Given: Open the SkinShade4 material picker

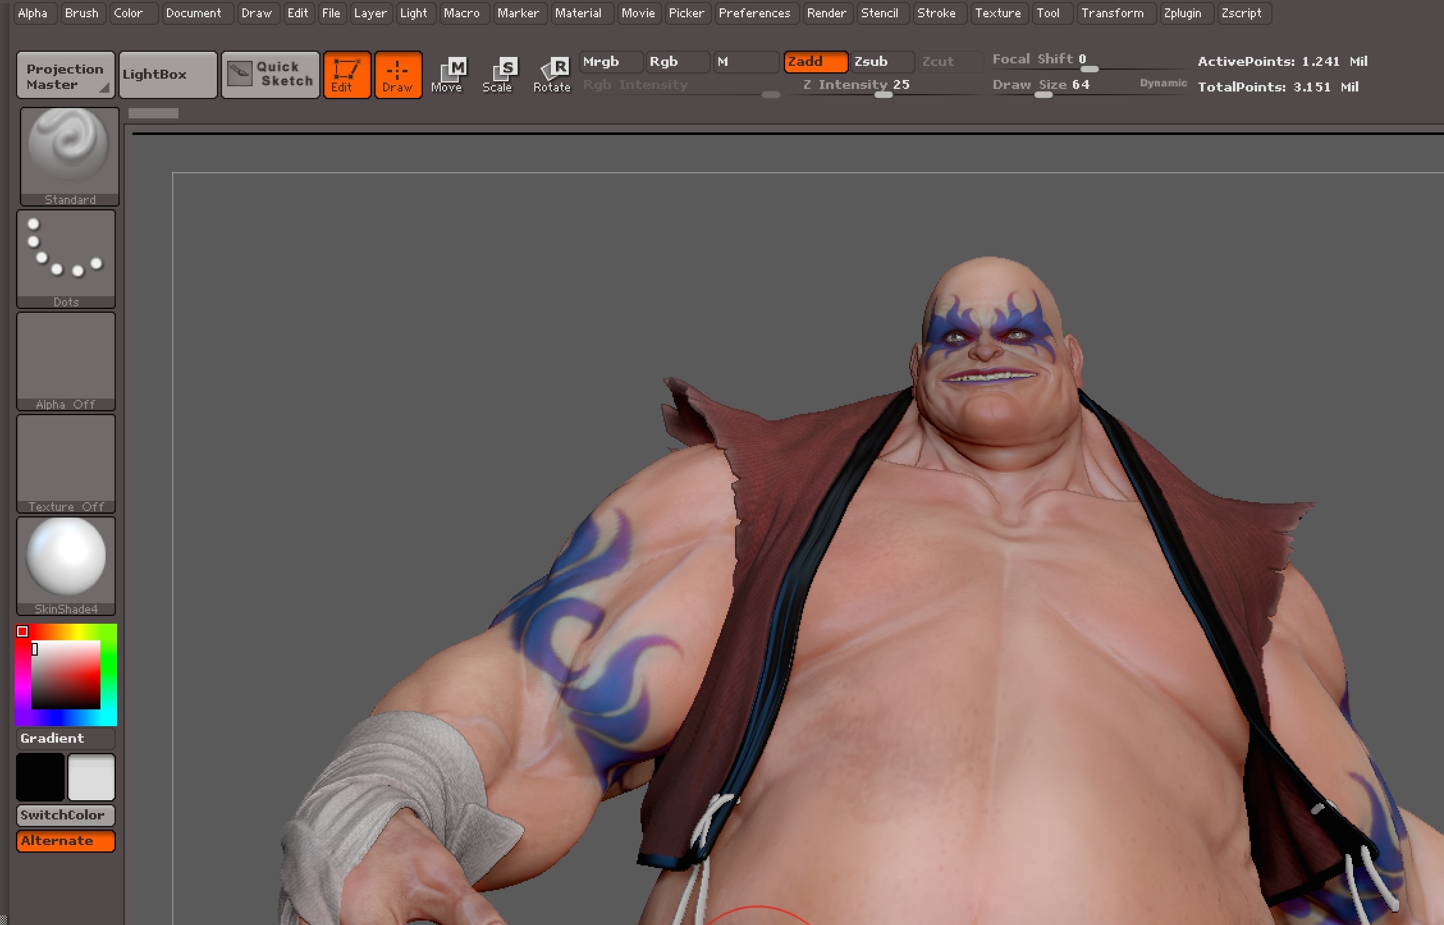Looking at the screenshot, I should coord(66,564).
